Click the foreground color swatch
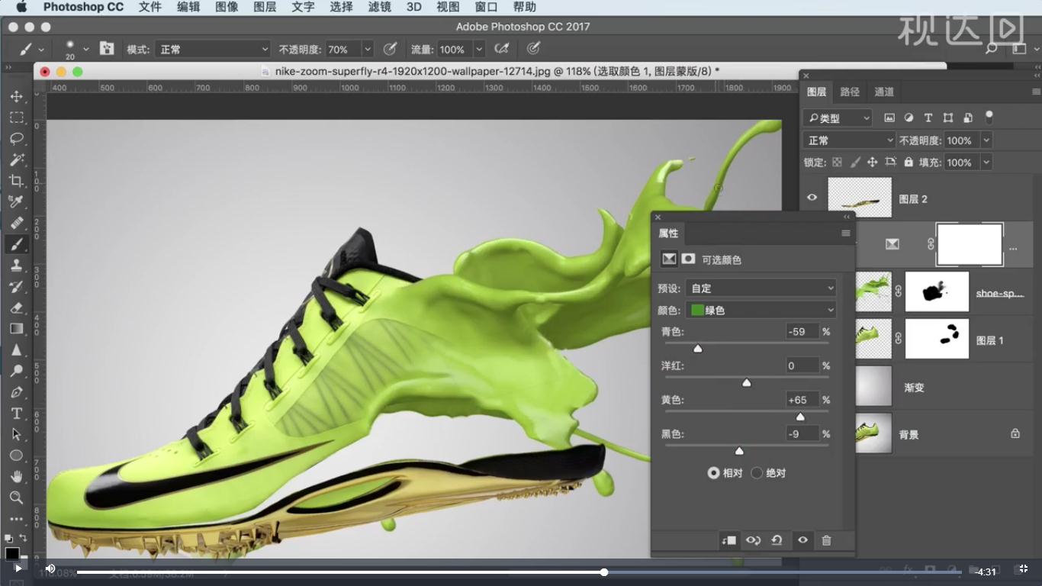 click(x=12, y=554)
